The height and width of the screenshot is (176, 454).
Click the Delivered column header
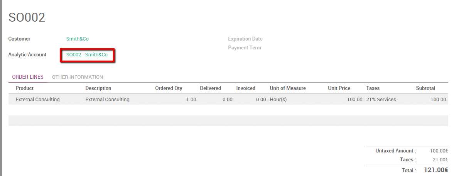210,88
